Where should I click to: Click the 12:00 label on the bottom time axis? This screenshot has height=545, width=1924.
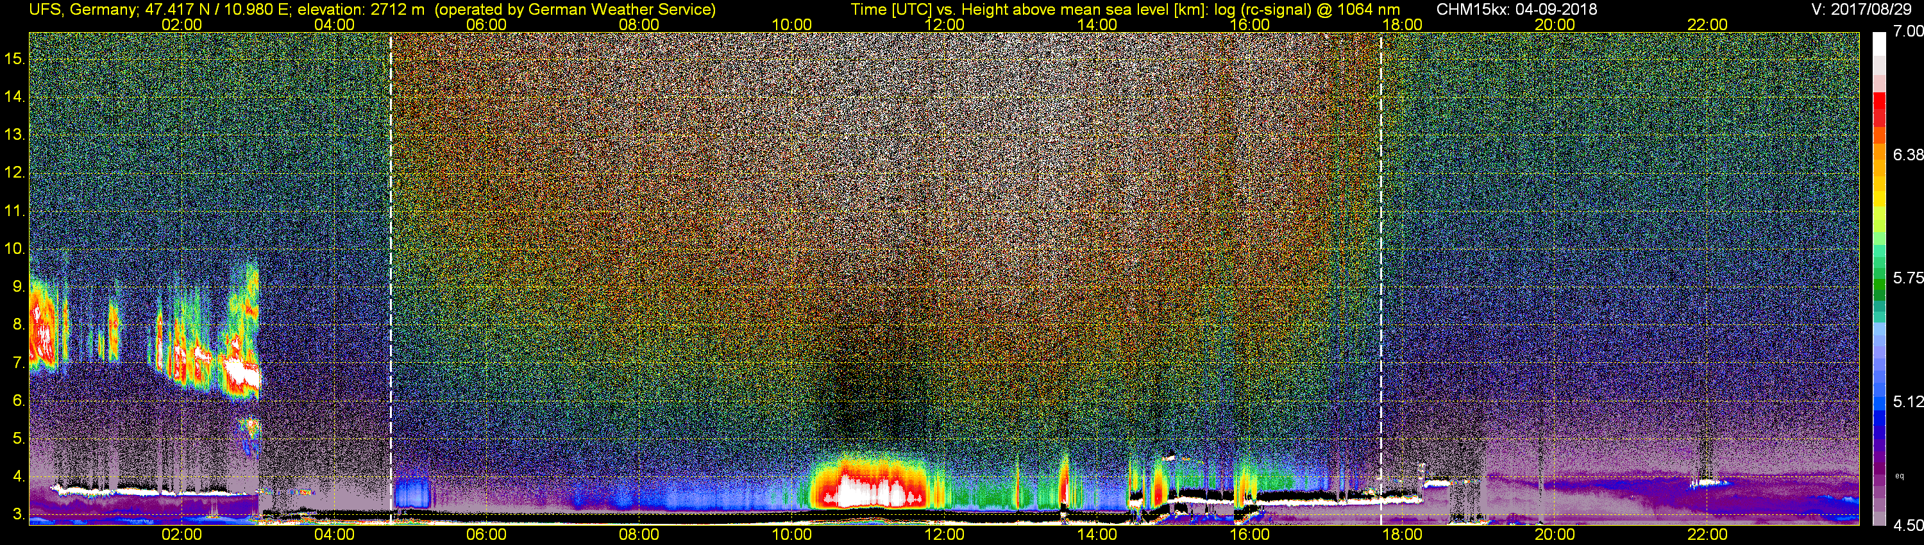click(944, 535)
